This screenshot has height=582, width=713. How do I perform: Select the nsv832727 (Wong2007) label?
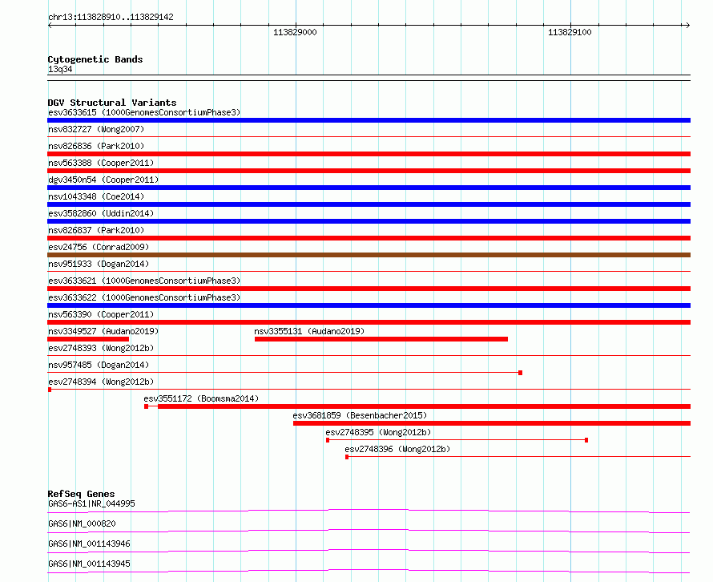(96, 129)
